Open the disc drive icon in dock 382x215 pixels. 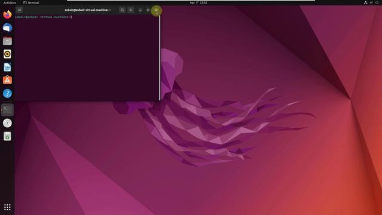[x=7, y=123]
